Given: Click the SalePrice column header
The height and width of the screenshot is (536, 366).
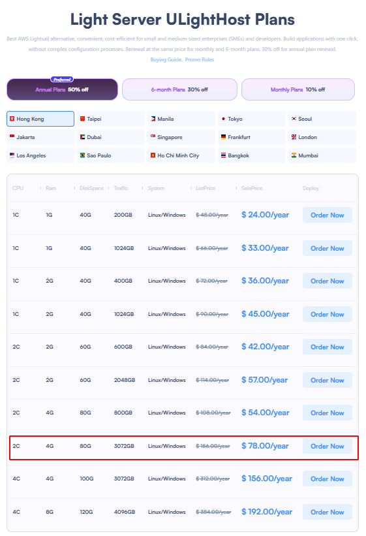Looking at the screenshot, I should tap(252, 189).
